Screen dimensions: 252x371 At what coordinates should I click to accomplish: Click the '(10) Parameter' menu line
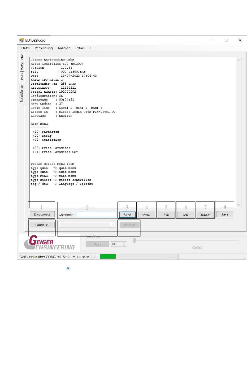[46, 132]
